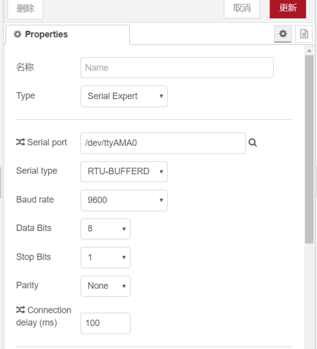Open node description document icon
The image size is (317, 349).
pyautogui.click(x=304, y=34)
